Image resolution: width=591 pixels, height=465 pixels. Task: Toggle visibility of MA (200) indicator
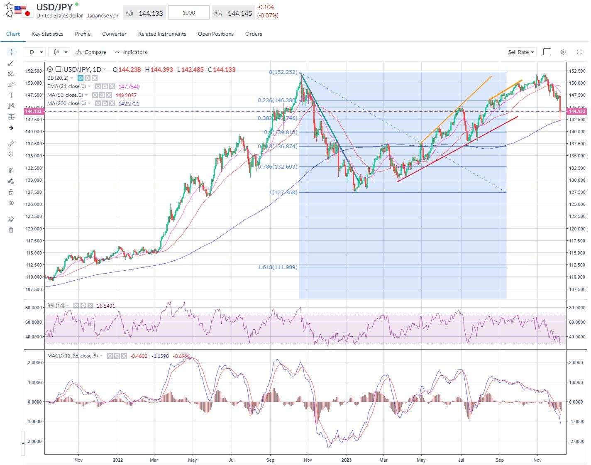98,103
